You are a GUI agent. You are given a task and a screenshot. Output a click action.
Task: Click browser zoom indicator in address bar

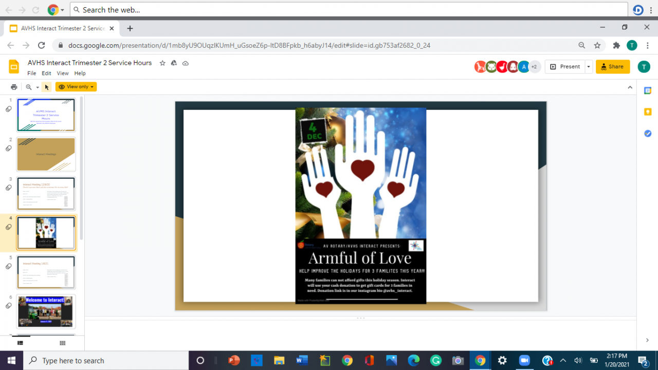[581, 45]
